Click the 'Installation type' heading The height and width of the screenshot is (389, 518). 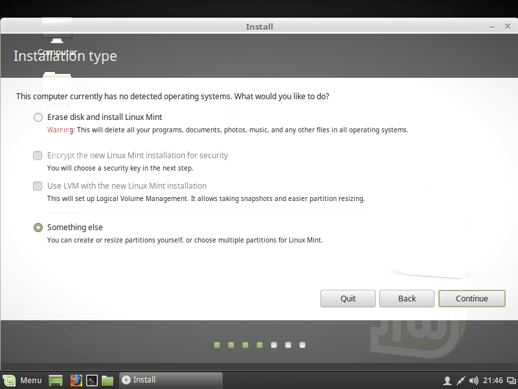coord(65,56)
